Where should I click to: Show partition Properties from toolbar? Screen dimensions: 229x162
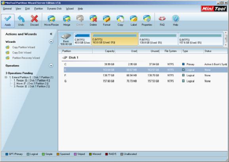point(147,19)
